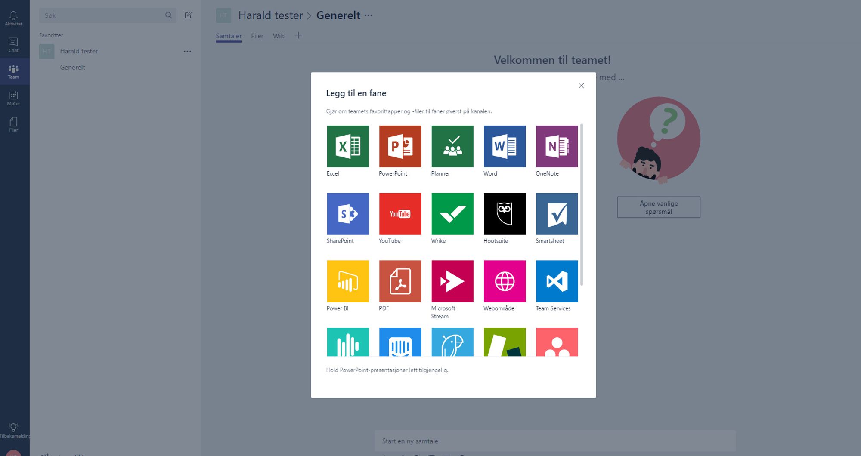Close the Legg til en fane dialog
Screen dimensions: 861x456
(x=581, y=86)
